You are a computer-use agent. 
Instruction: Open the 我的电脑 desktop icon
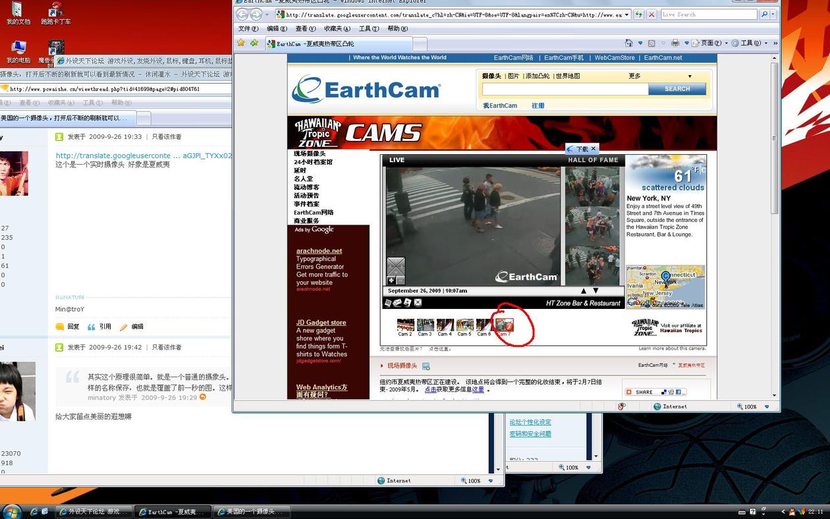click(x=18, y=52)
